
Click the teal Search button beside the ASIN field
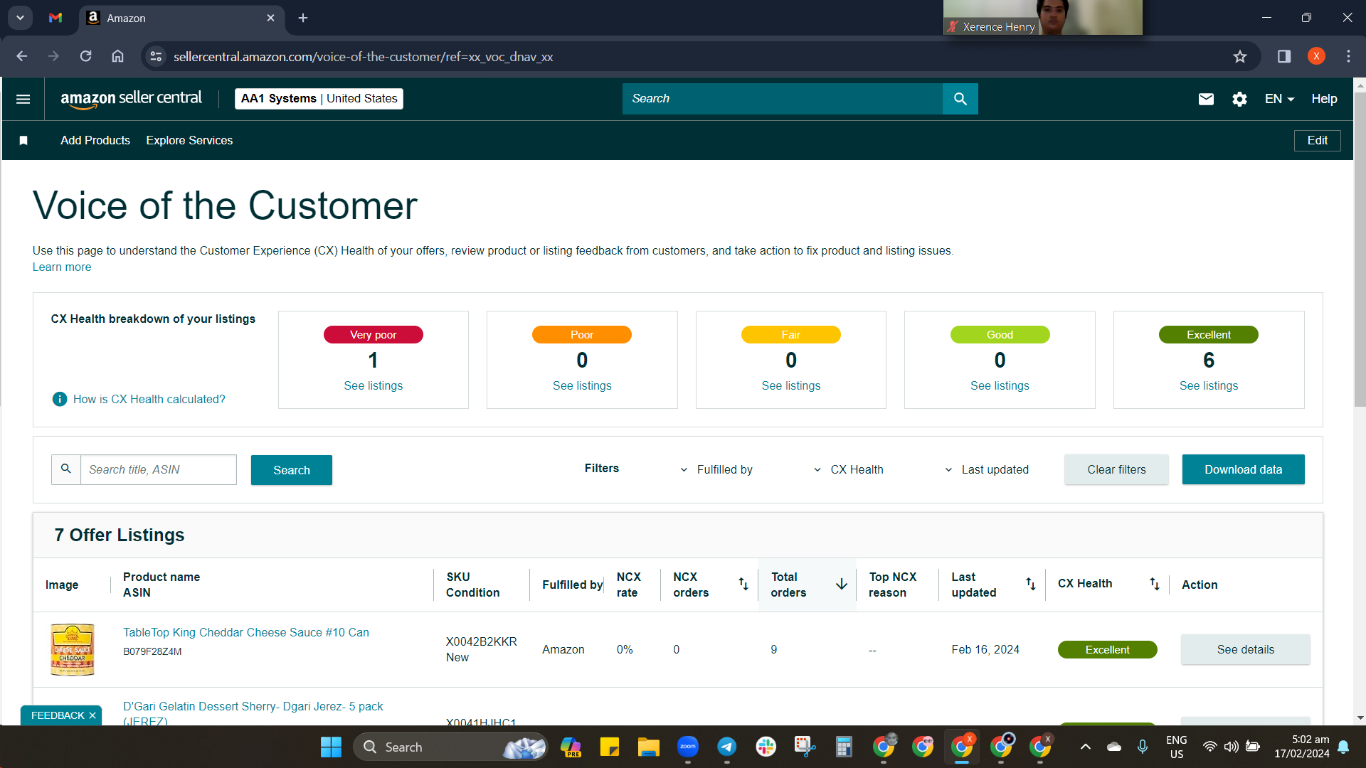tap(292, 470)
